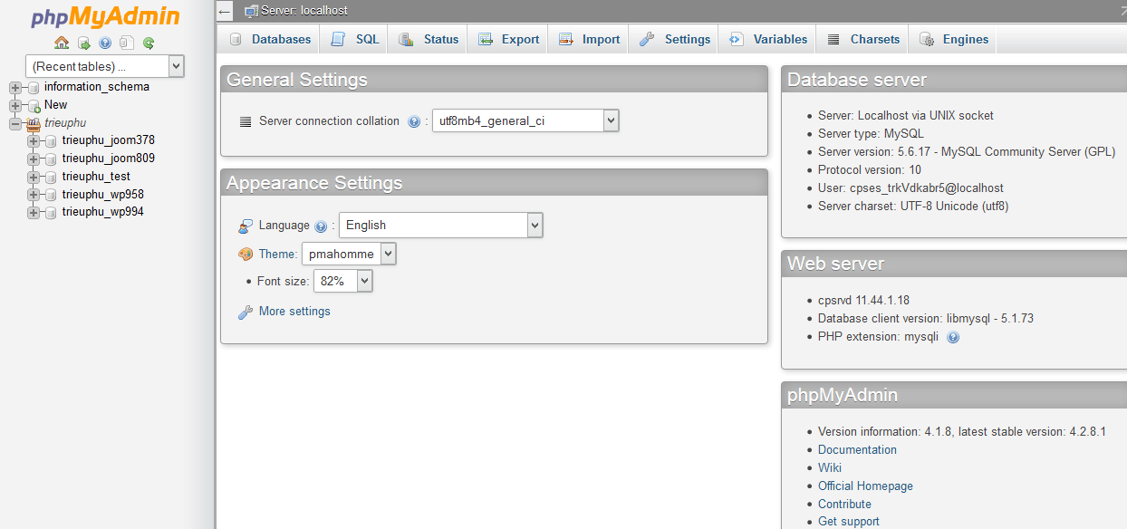Open the Official Homepage link
Screen dimensions: 1127x529
865,486
